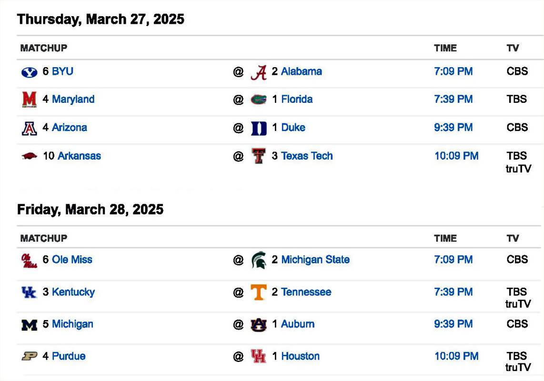Open the Arizona team link
The height and width of the screenshot is (381, 544).
tap(69, 127)
